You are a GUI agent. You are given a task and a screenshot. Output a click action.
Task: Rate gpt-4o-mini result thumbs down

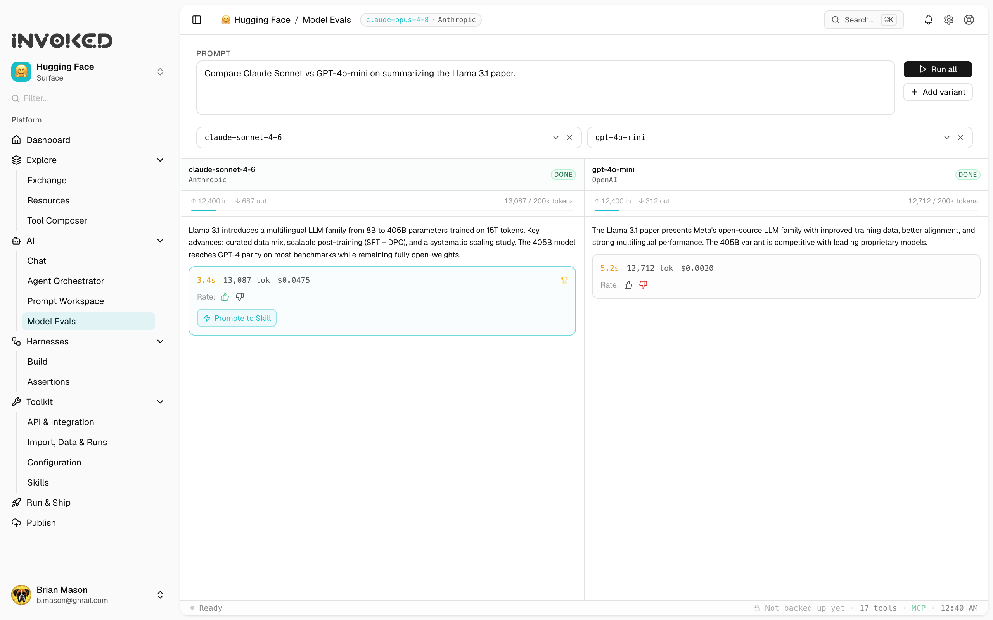[643, 285]
